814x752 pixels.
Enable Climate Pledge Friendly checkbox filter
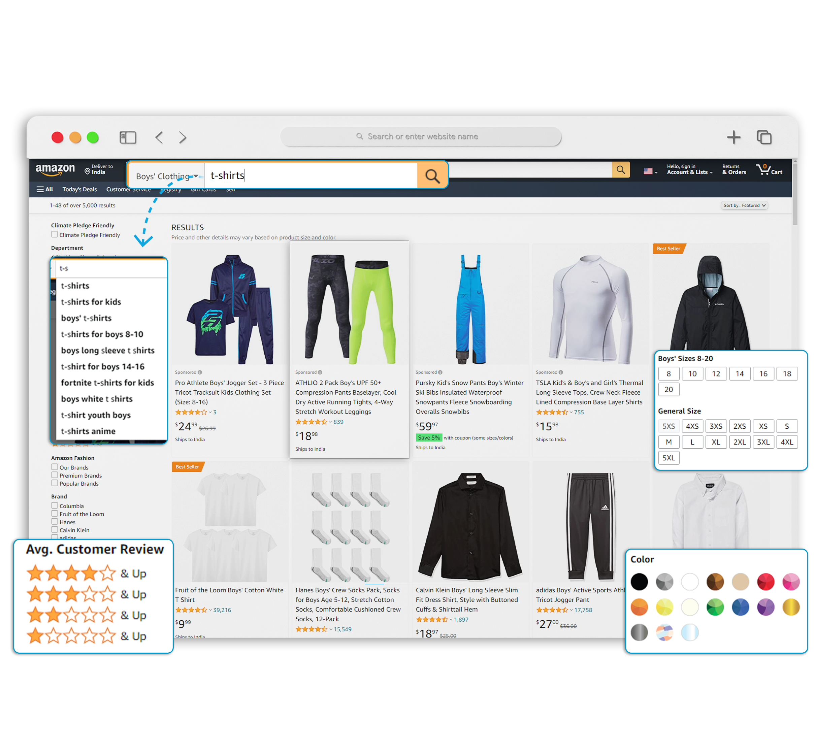click(x=54, y=235)
